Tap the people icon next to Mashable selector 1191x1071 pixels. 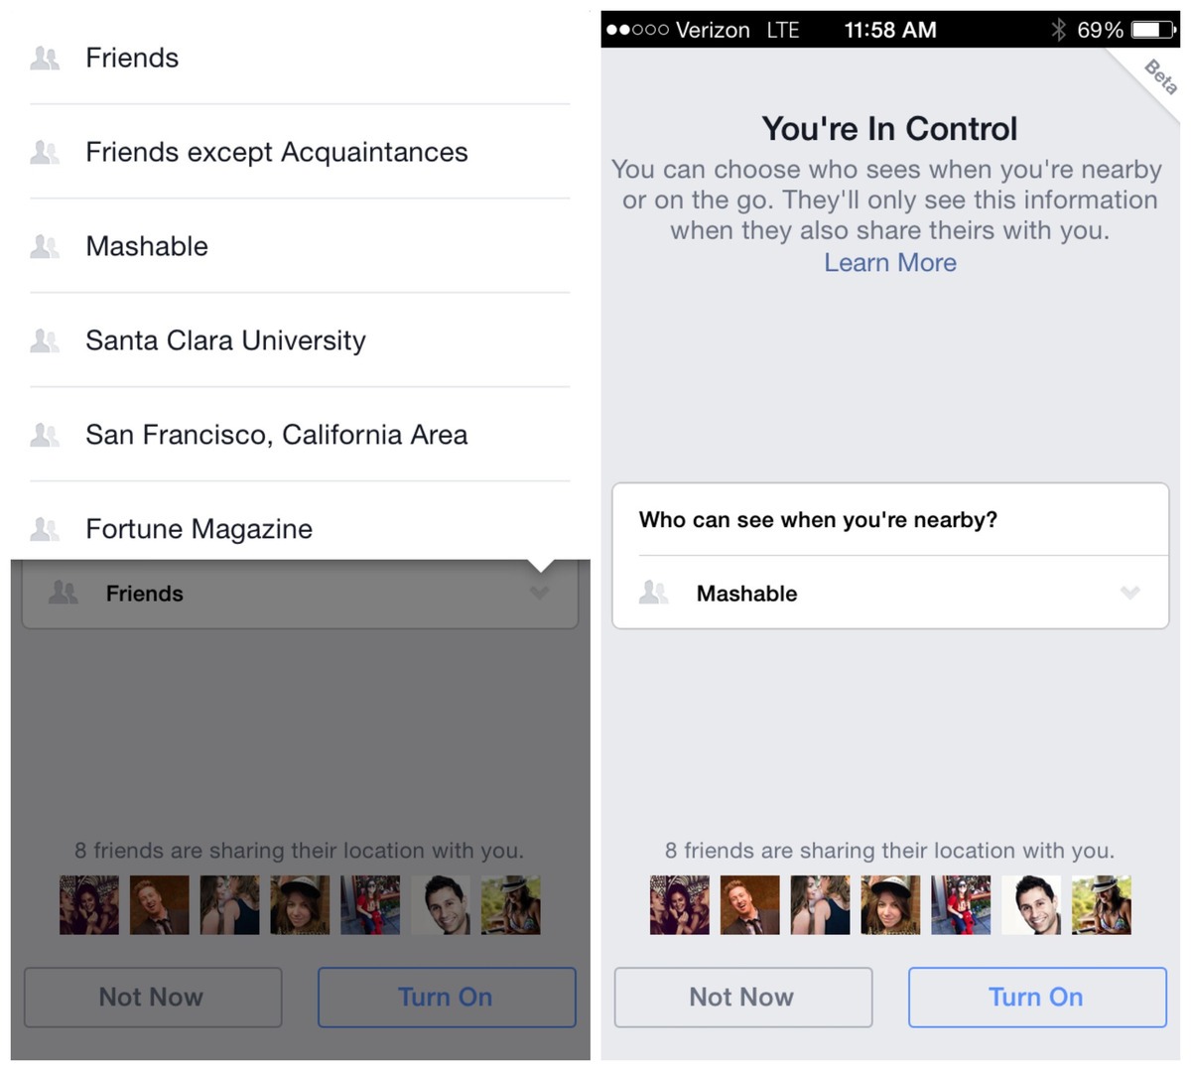(653, 593)
